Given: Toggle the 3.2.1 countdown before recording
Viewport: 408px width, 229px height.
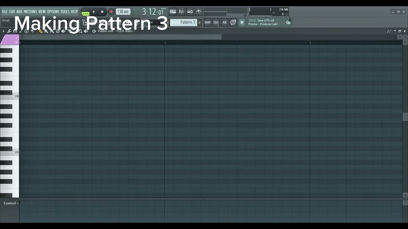Looking at the screenshot, I should [x=181, y=12].
